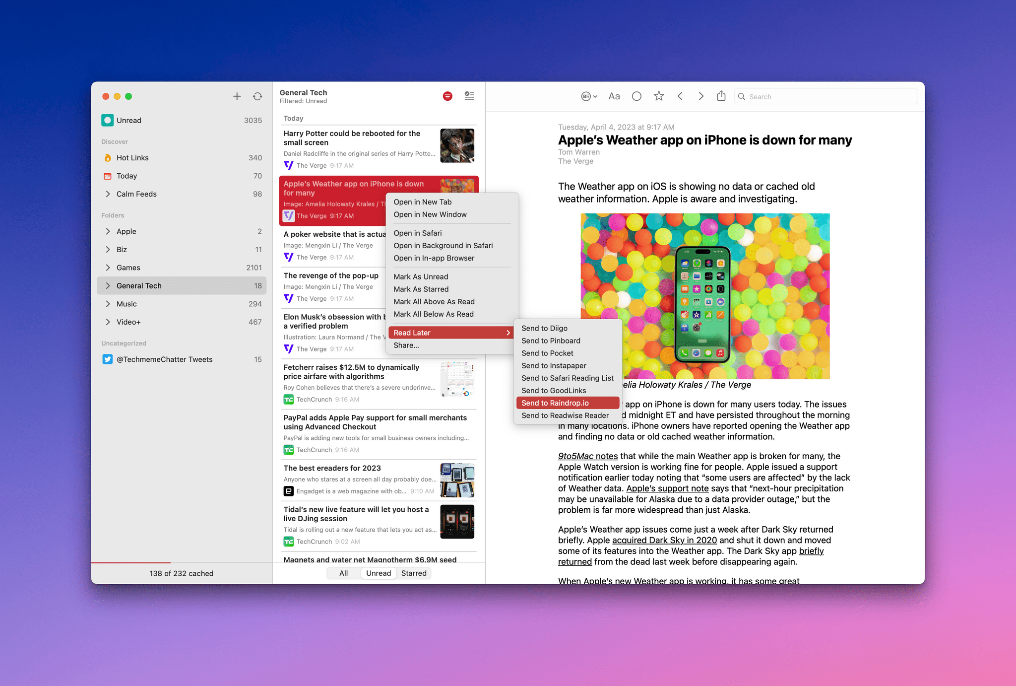Choose Share... from context menu
The image size is (1016, 686).
[451, 345]
